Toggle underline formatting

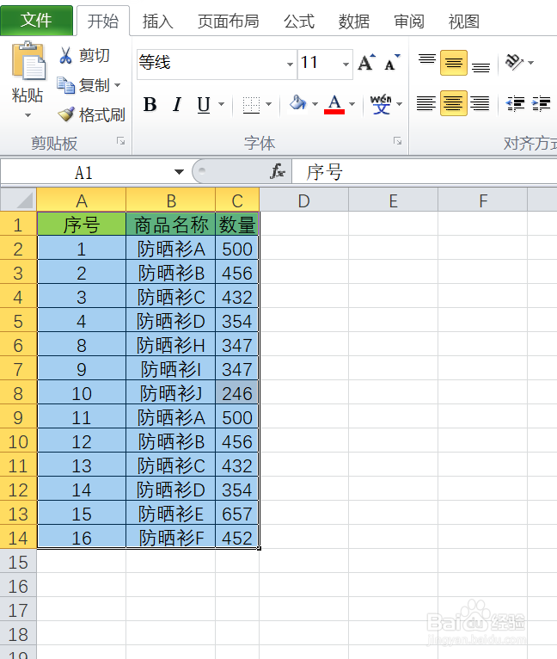point(204,104)
